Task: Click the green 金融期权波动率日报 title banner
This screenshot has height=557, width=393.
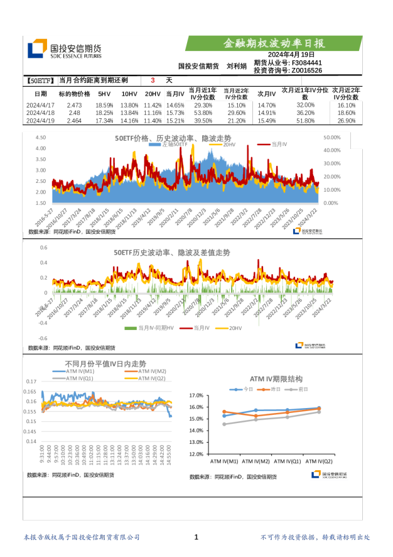Action: [x=274, y=44]
